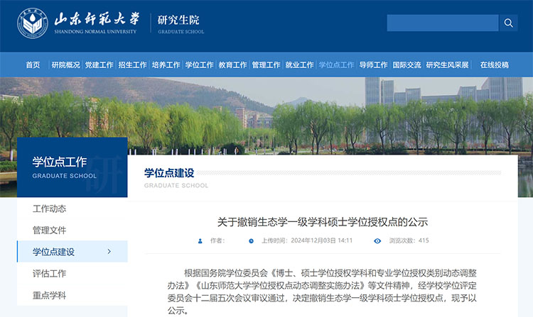Open the 学位点工作 nav tab

[x=336, y=65]
